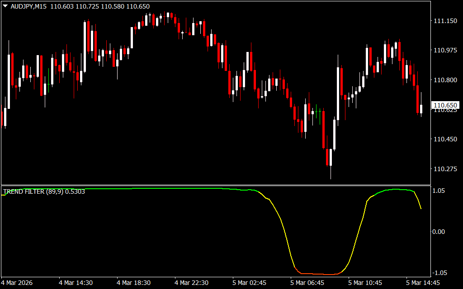This screenshot has width=463, height=289.
Task: Click the 4 Mar 22:30 time label
Action: click(x=192, y=283)
